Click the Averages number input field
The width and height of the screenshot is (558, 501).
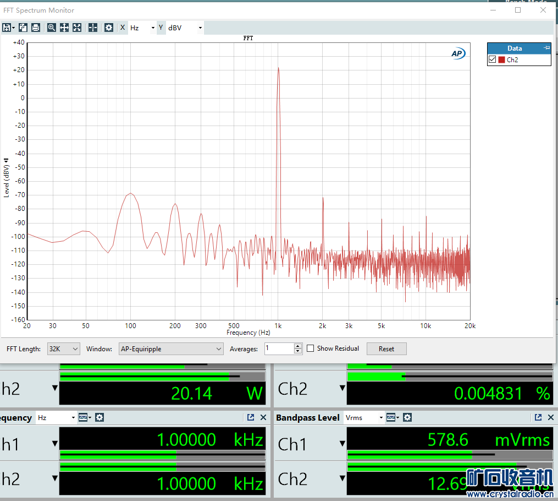[279, 348]
